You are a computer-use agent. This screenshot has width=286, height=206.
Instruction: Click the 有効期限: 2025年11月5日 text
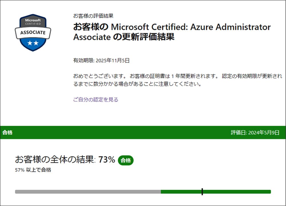[x=102, y=60]
